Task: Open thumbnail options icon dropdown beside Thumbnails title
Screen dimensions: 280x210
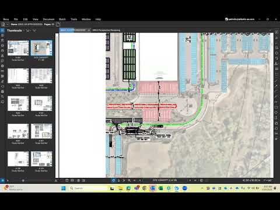Action: [x=29, y=30]
